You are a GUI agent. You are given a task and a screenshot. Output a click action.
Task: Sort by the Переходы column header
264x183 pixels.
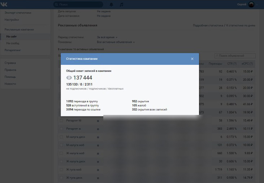coord(215,64)
